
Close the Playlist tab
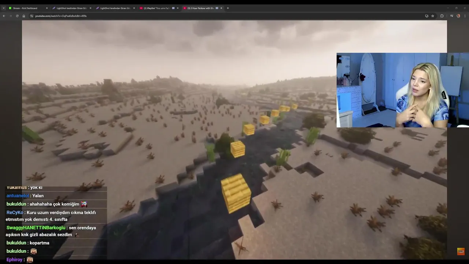tap(178, 8)
